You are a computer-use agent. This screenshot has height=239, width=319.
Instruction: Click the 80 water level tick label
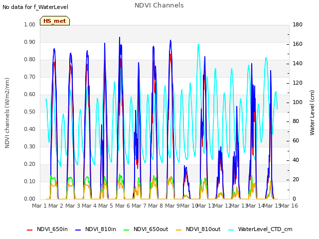tap(296, 121)
